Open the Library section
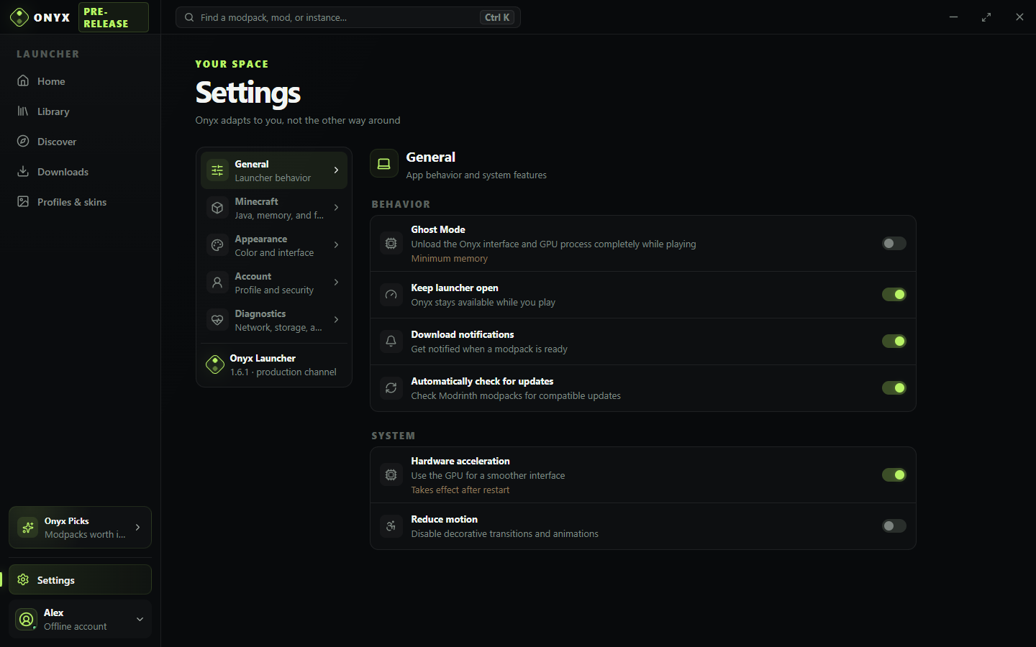The height and width of the screenshot is (647, 1036). click(x=80, y=111)
